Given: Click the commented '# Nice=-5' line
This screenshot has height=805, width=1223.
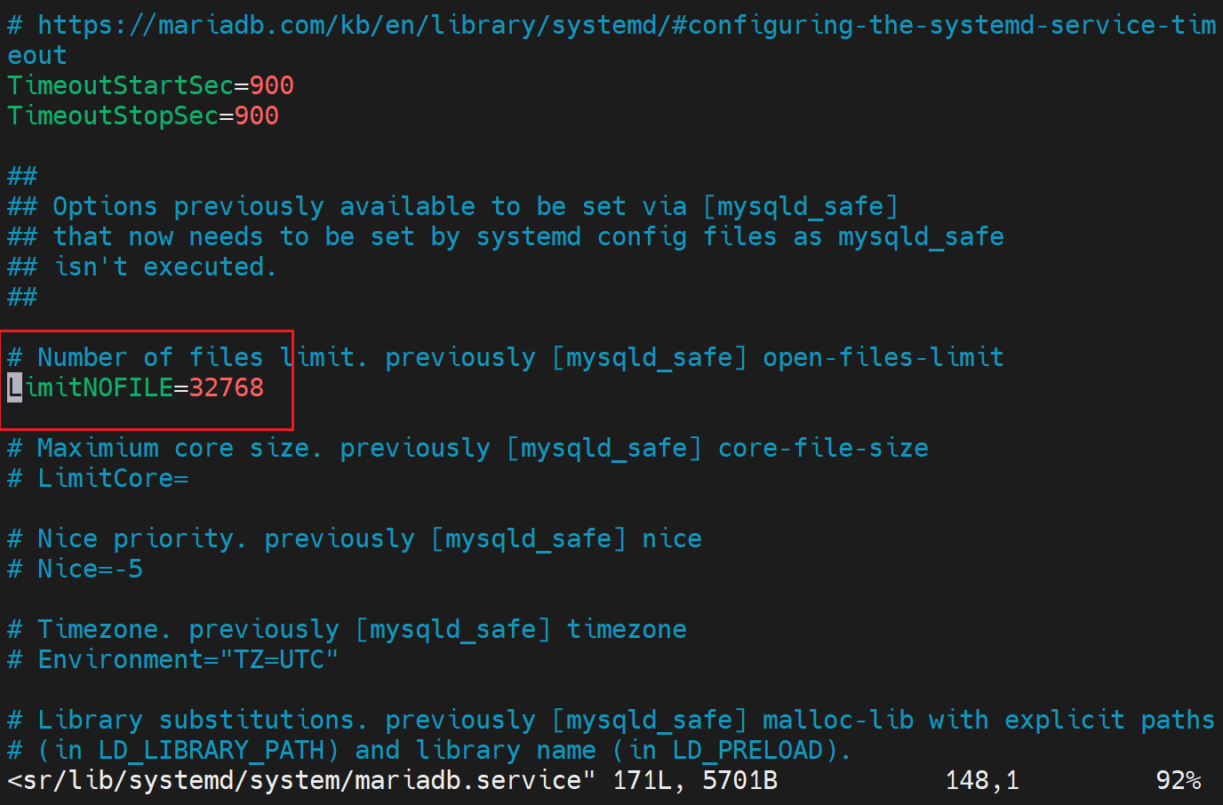Looking at the screenshot, I should click(76, 569).
